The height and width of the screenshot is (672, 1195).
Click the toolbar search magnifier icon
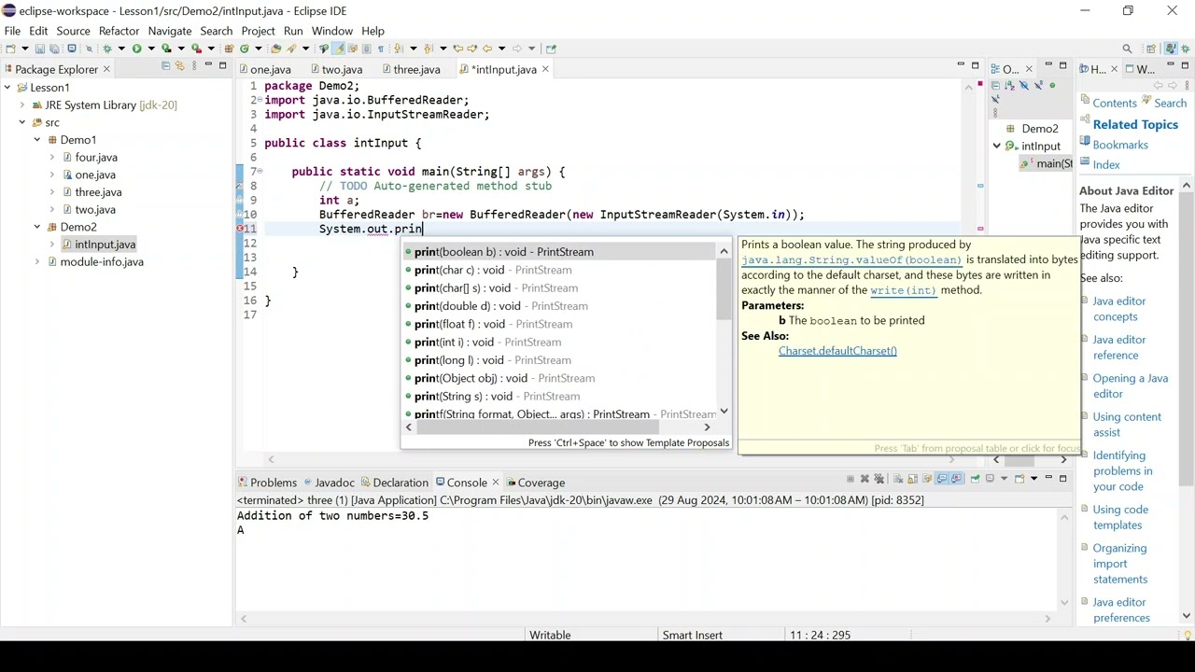click(1127, 49)
